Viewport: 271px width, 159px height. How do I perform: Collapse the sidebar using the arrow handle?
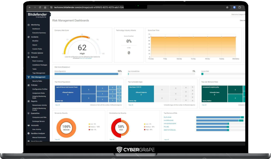point(50,15)
